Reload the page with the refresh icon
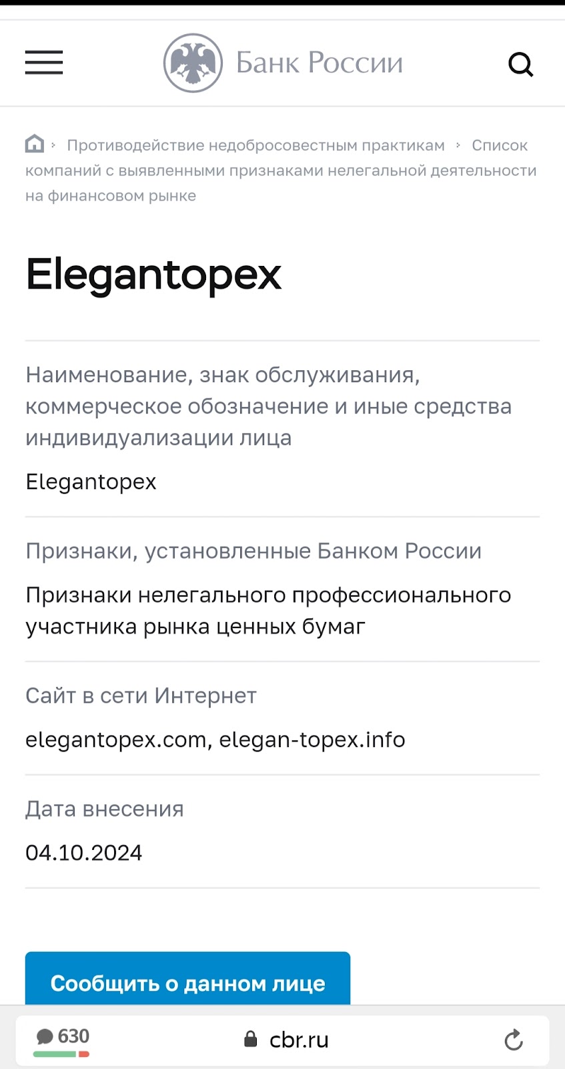 click(512, 1040)
